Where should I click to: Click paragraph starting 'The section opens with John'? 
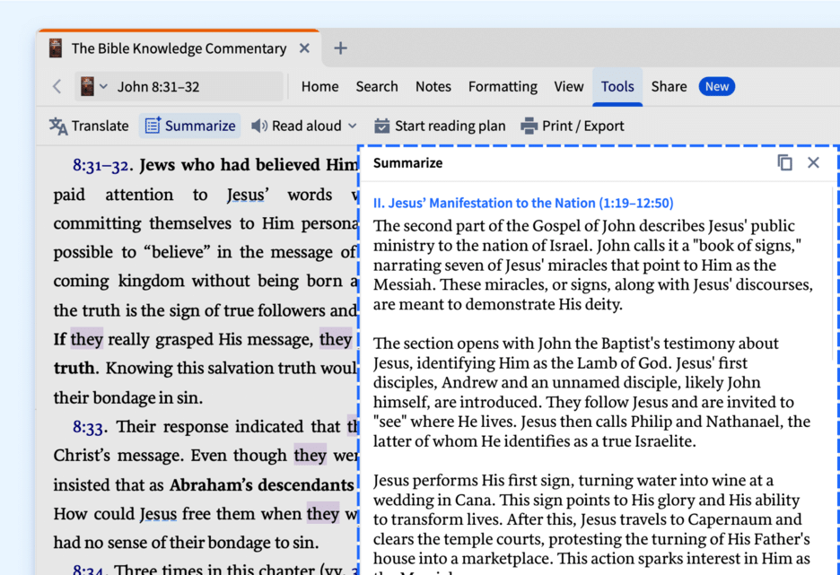pos(592,392)
